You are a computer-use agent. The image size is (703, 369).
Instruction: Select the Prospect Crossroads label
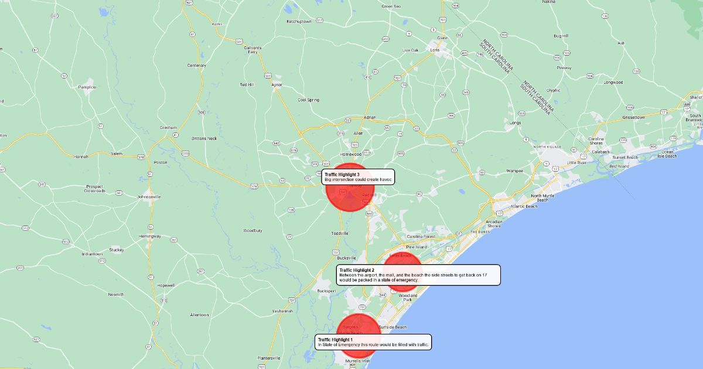(94, 189)
